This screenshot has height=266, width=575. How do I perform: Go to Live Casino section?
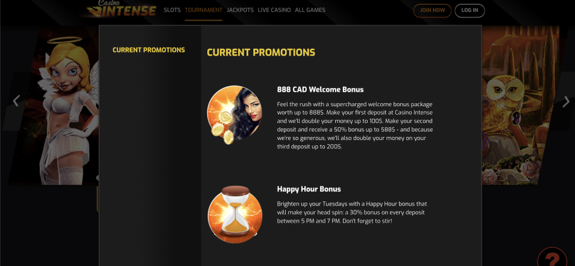tap(274, 10)
